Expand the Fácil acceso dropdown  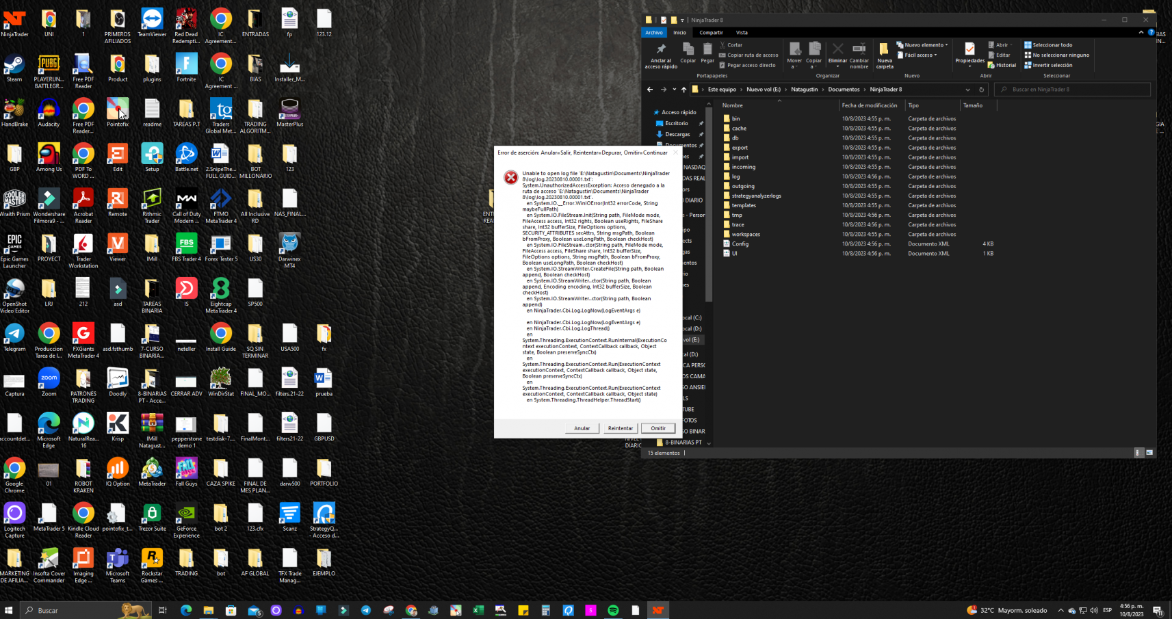pos(917,55)
